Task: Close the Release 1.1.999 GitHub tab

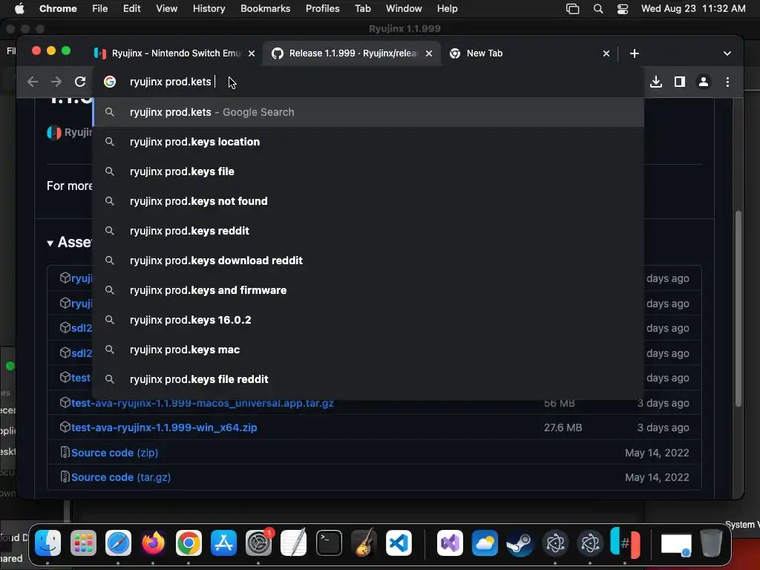Action: tap(429, 53)
